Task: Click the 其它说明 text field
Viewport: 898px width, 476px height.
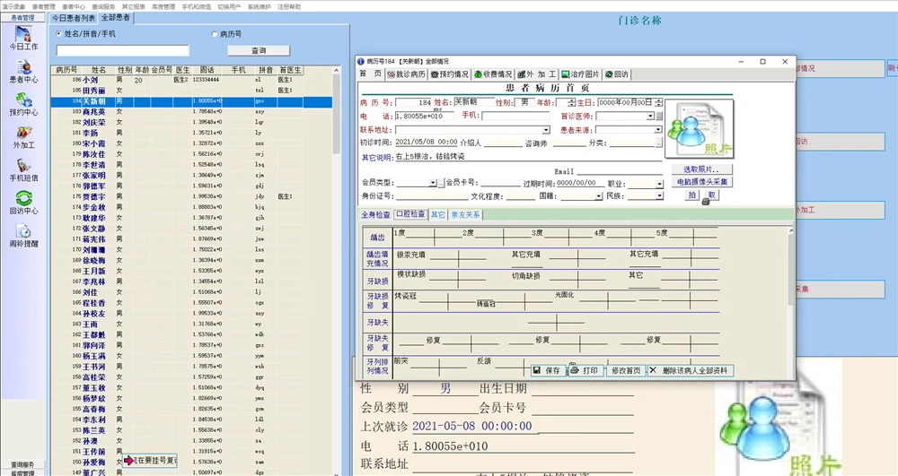Action: coord(527,157)
